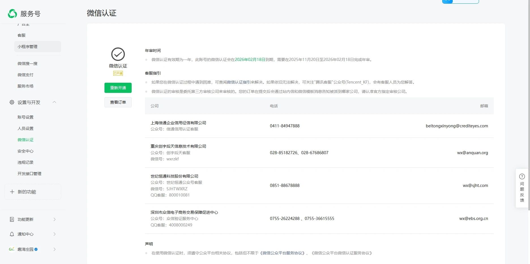This screenshot has width=530, height=264.
Task: Click the page vertical scrollbar
Action: pos(529,104)
